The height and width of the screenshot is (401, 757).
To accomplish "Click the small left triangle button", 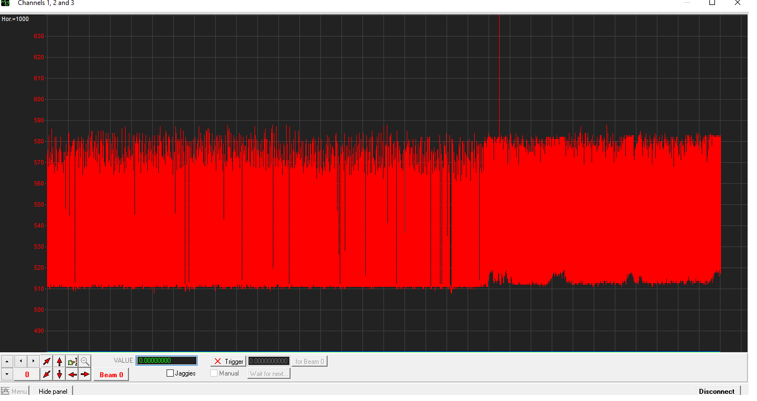I will point(20,361).
